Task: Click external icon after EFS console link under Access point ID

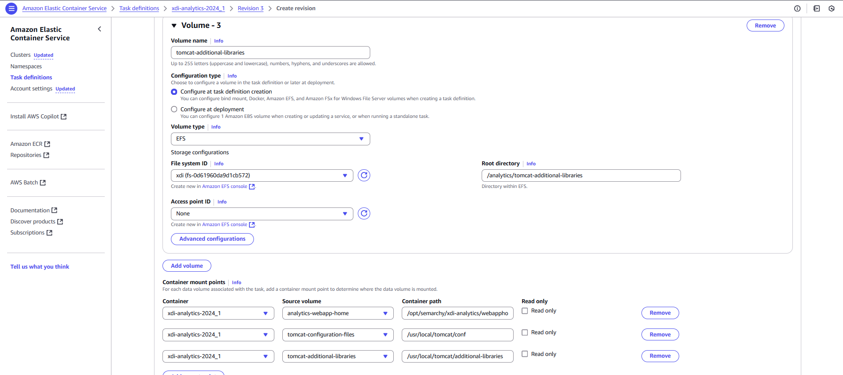Action: [x=252, y=225]
